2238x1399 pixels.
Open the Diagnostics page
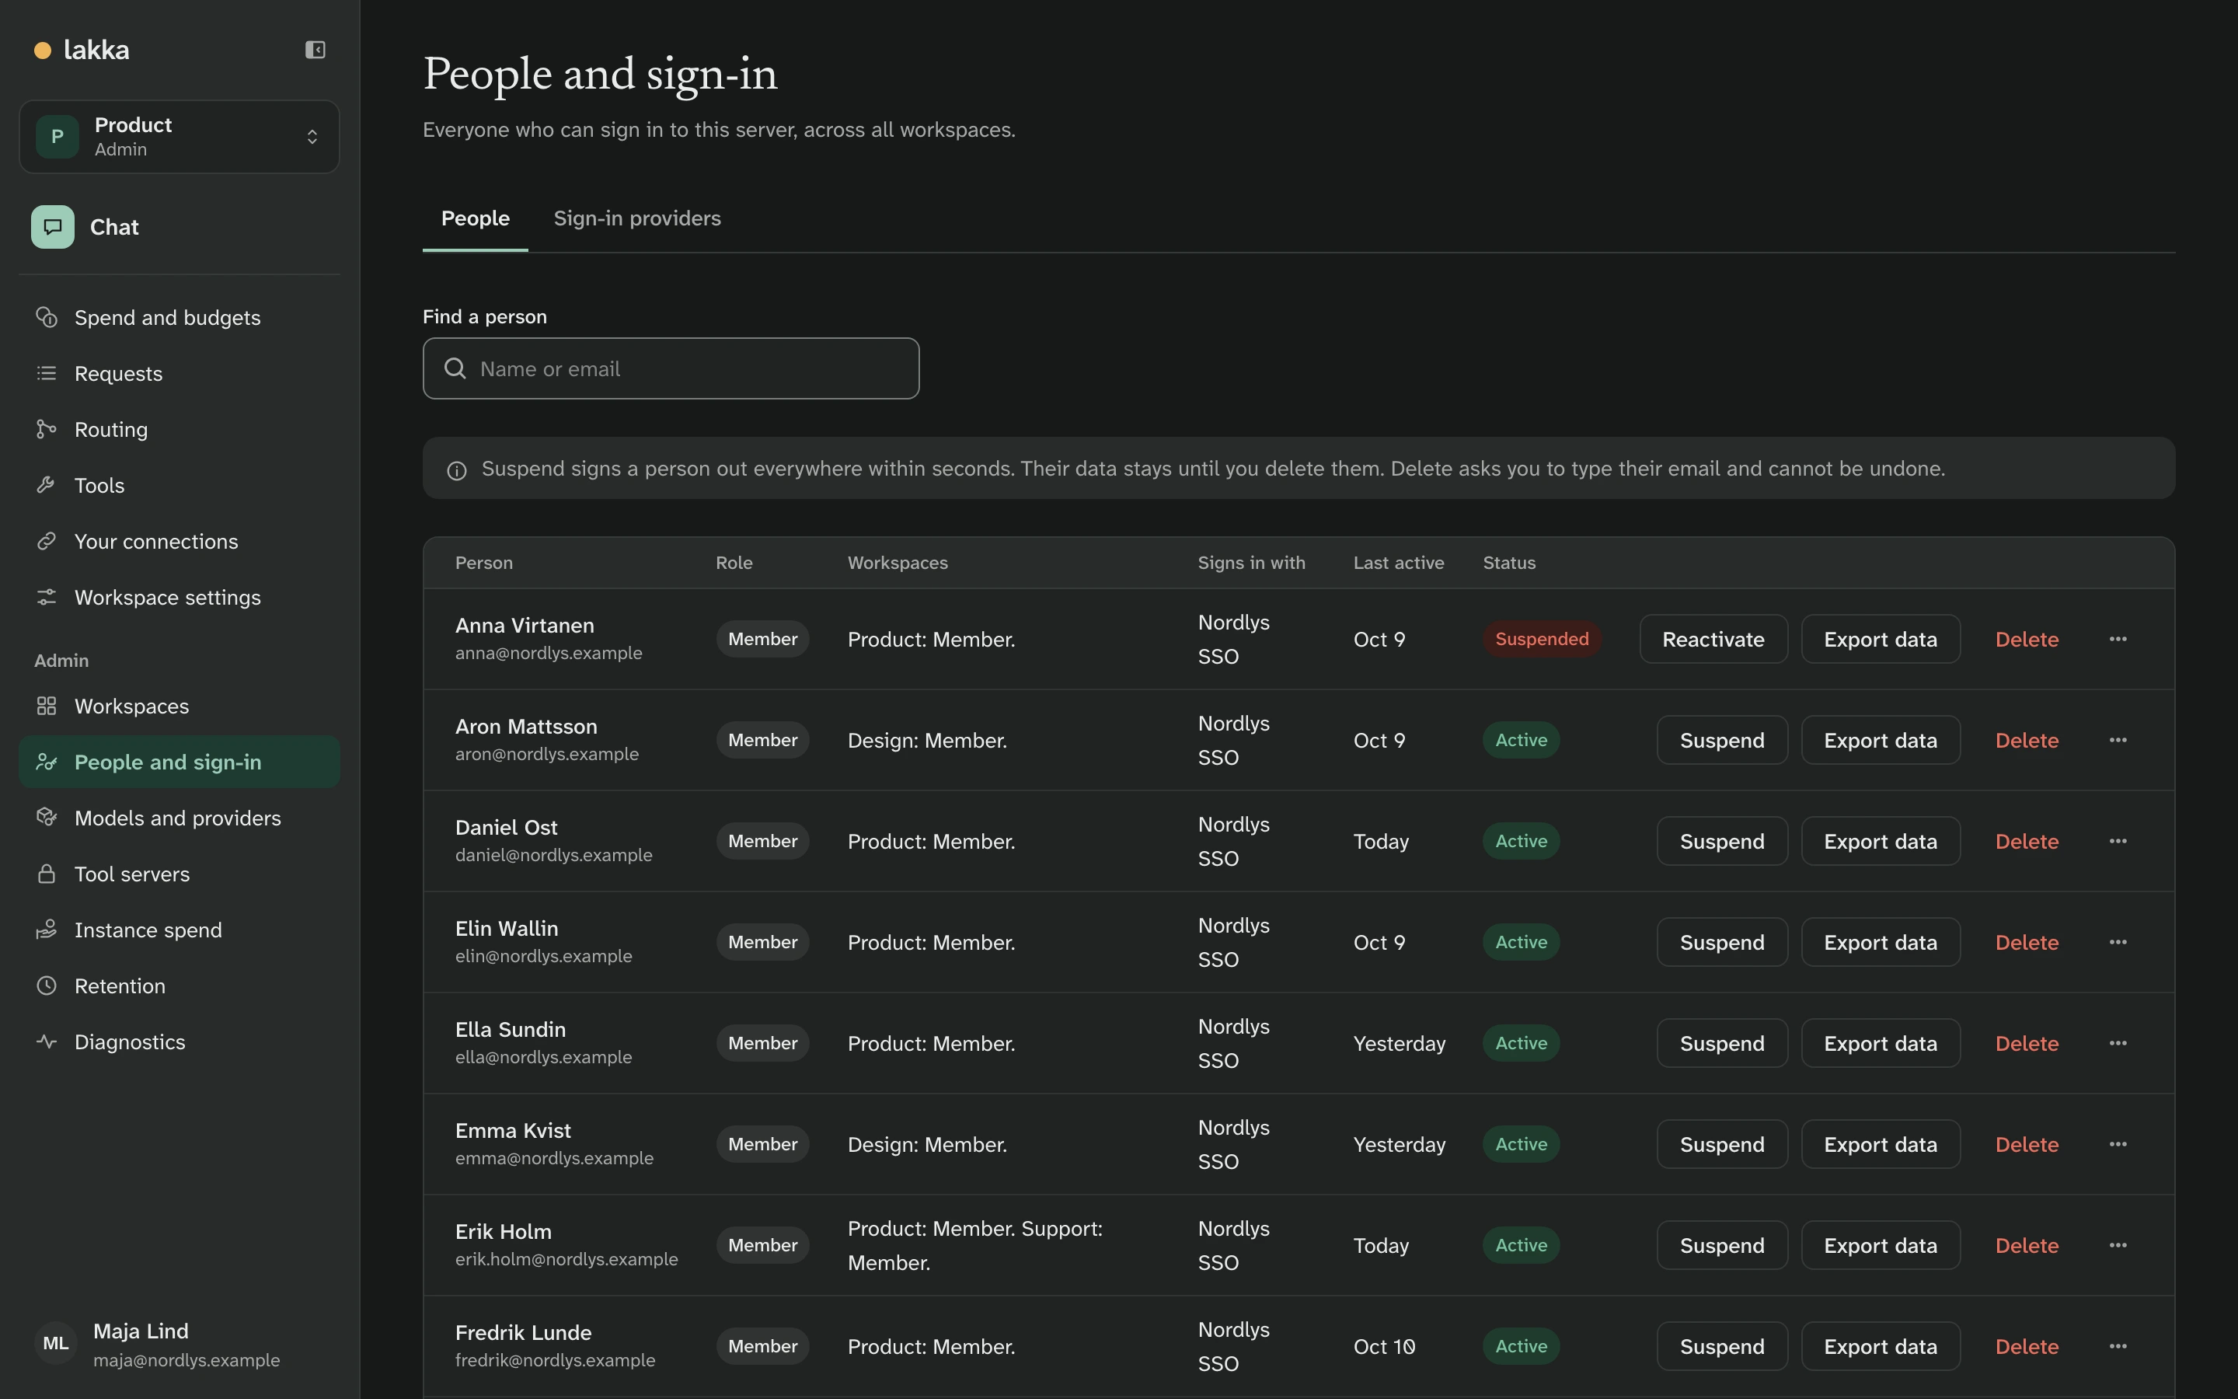tap(180, 1041)
